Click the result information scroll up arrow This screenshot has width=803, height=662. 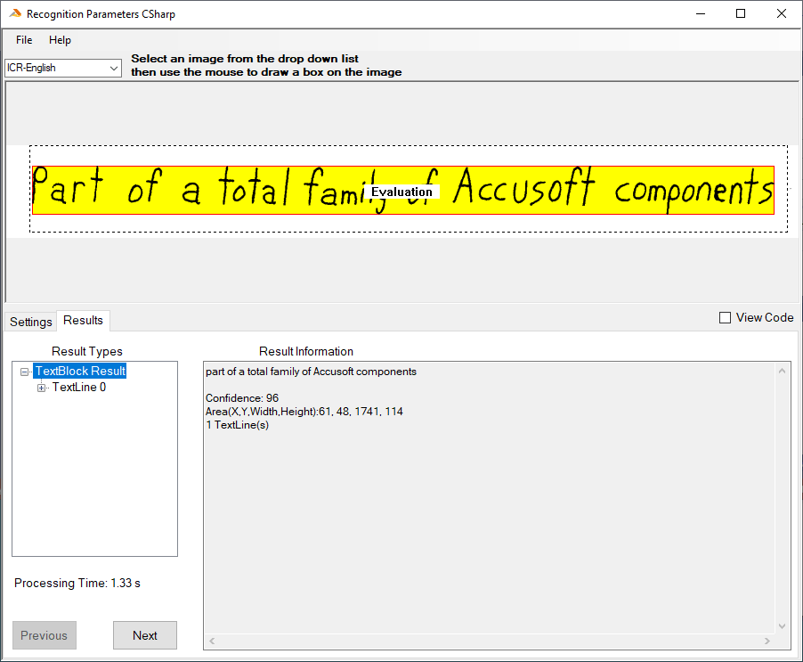[x=782, y=371]
